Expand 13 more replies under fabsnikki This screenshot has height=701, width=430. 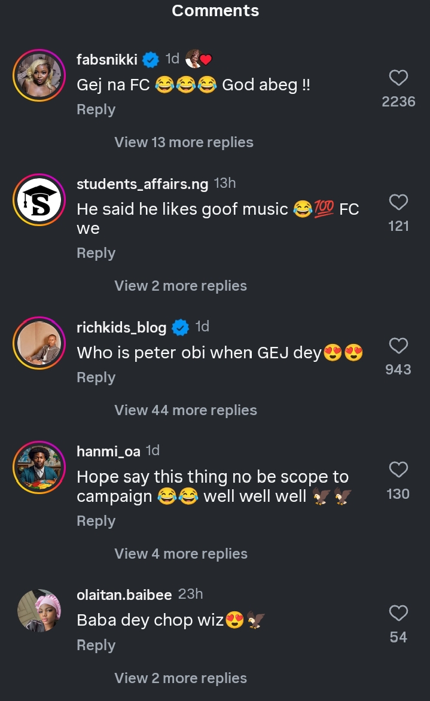click(x=184, y=142)
